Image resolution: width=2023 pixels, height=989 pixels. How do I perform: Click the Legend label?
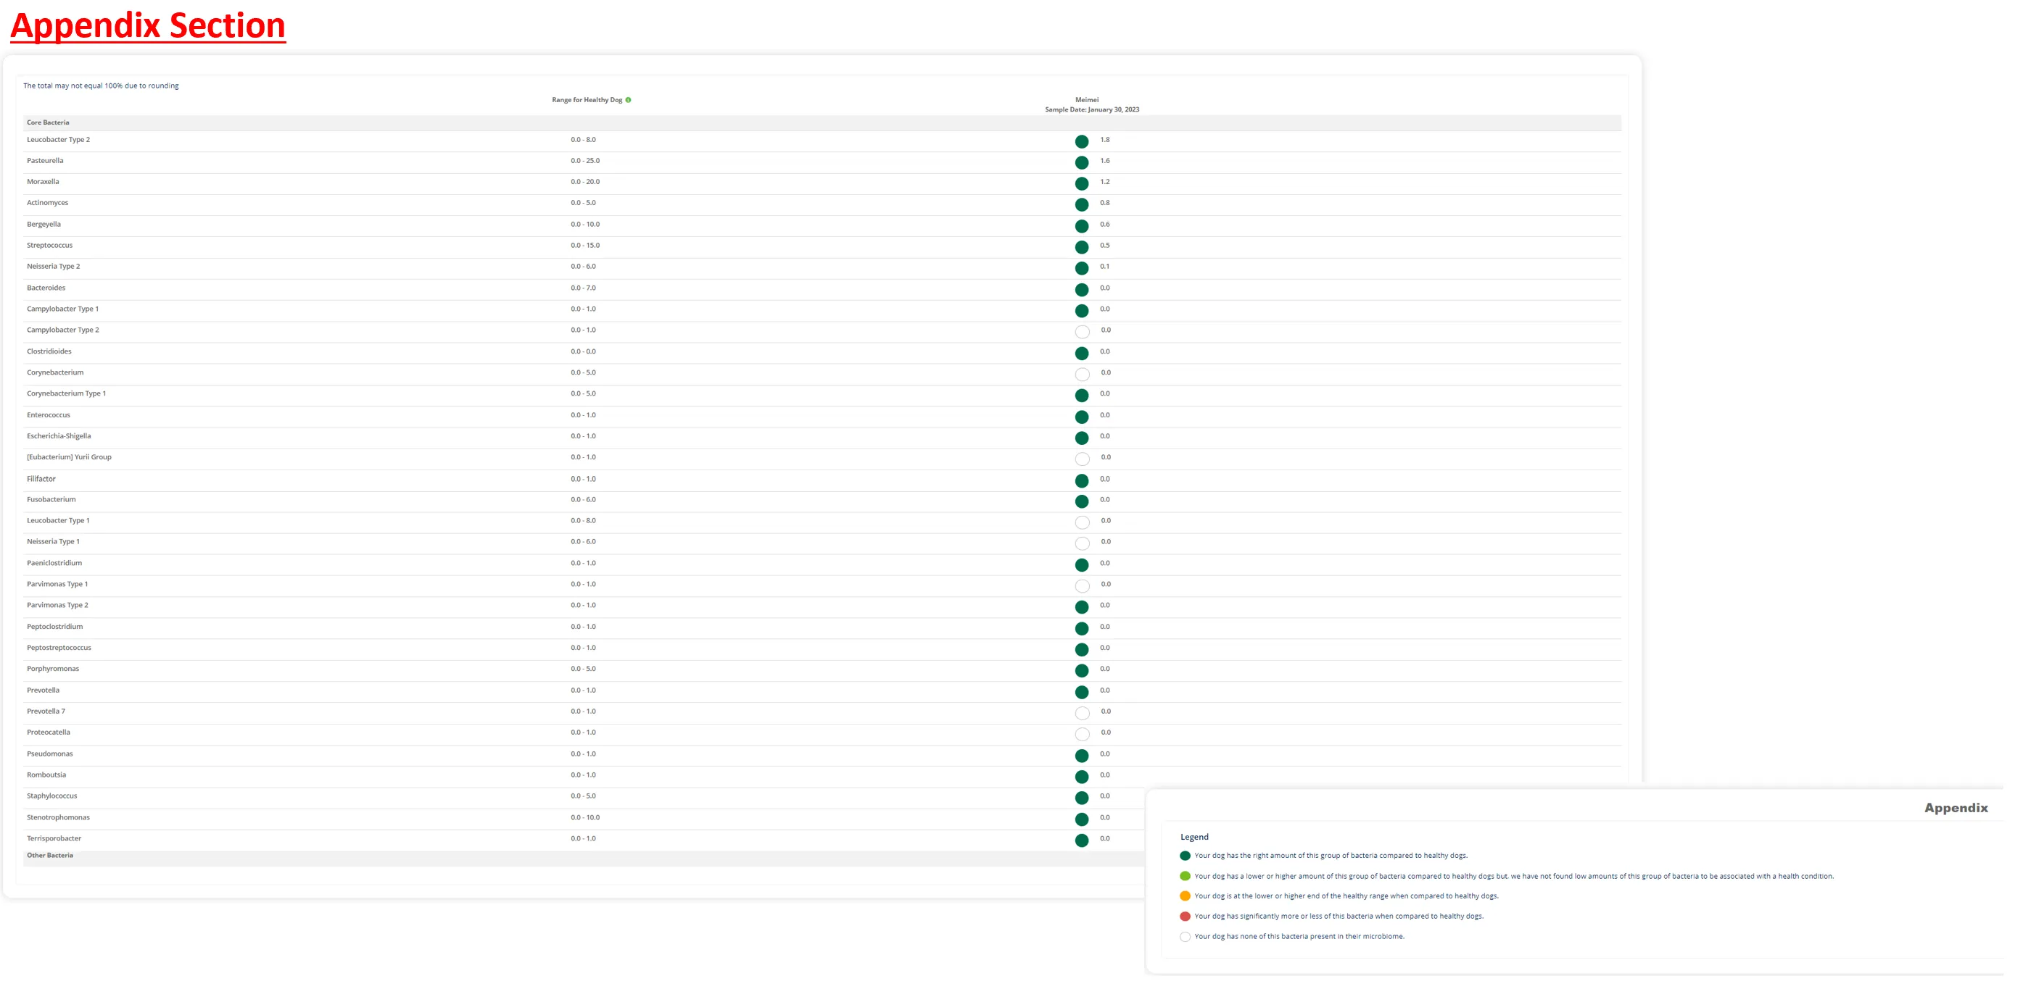1194,837
